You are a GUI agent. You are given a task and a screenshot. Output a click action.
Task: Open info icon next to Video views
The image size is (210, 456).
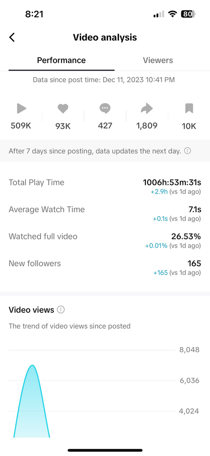[x=61, y=310]
